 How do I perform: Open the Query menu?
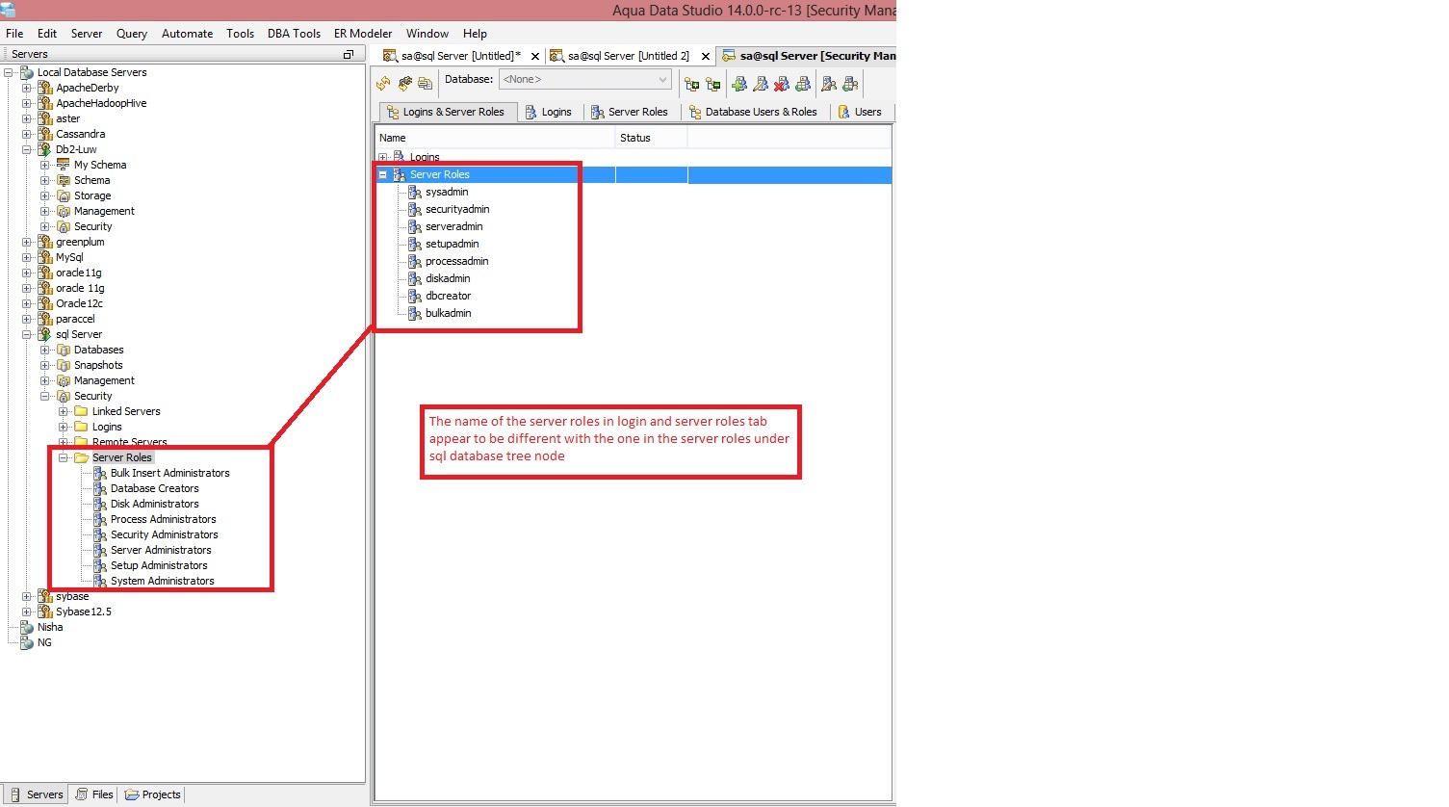coord(132,33)
